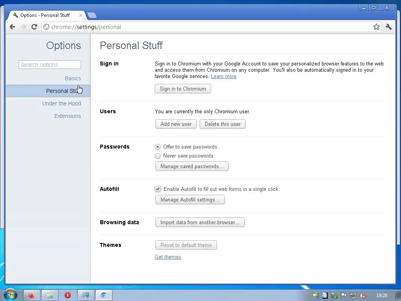Click Import data from another browser

point(200,223)
